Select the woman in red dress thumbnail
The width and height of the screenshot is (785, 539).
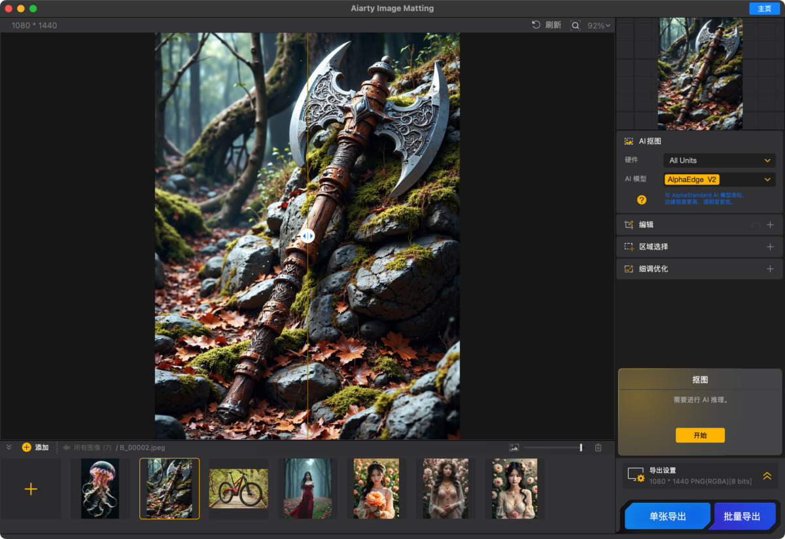click(x=307, y=489)
